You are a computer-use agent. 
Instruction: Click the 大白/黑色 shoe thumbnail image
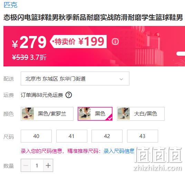click(x=124, y=114)
